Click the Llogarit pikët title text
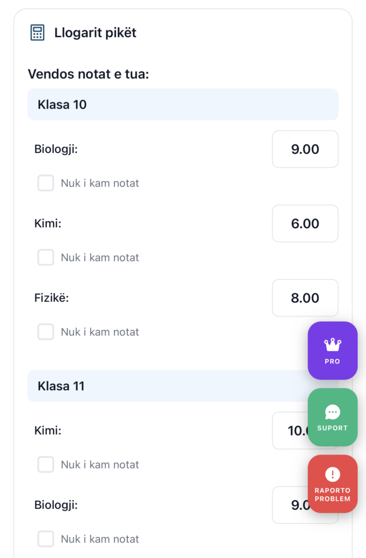The width and height of the screenshot is (366, 558). coord(95,33)
